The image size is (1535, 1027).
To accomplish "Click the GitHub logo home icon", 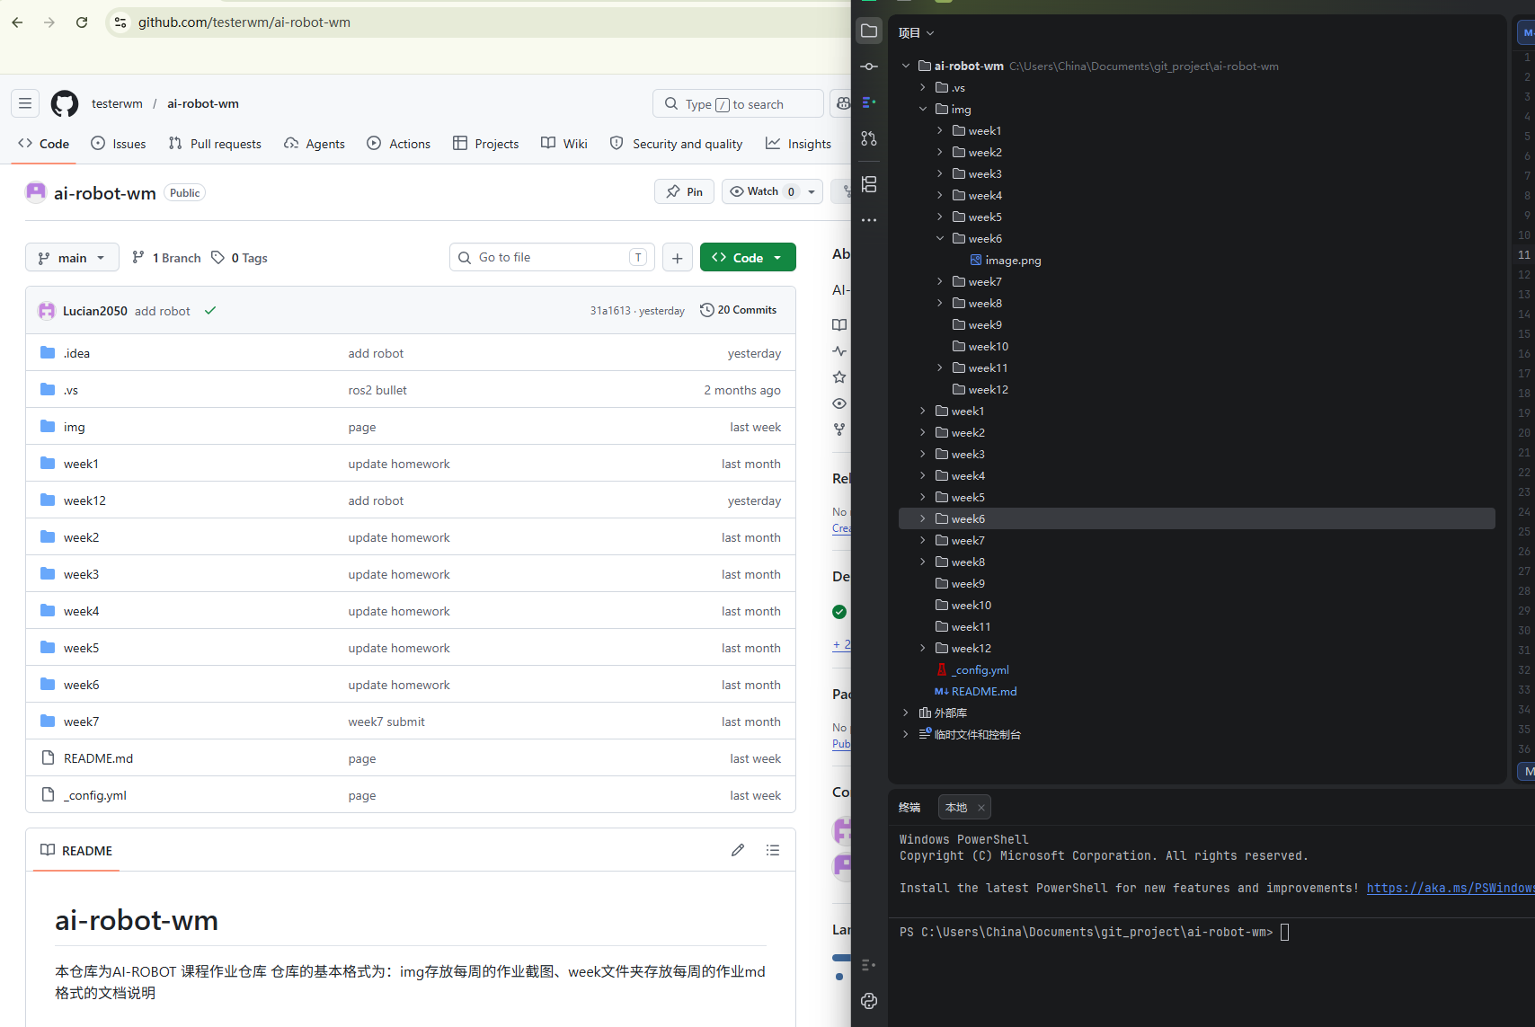I will (65, 103).
